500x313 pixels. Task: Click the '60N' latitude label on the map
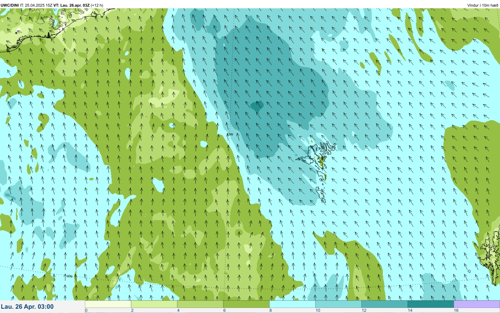point(70,276)
